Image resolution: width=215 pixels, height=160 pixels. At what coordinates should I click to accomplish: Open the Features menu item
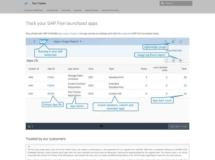coord(77,10)
